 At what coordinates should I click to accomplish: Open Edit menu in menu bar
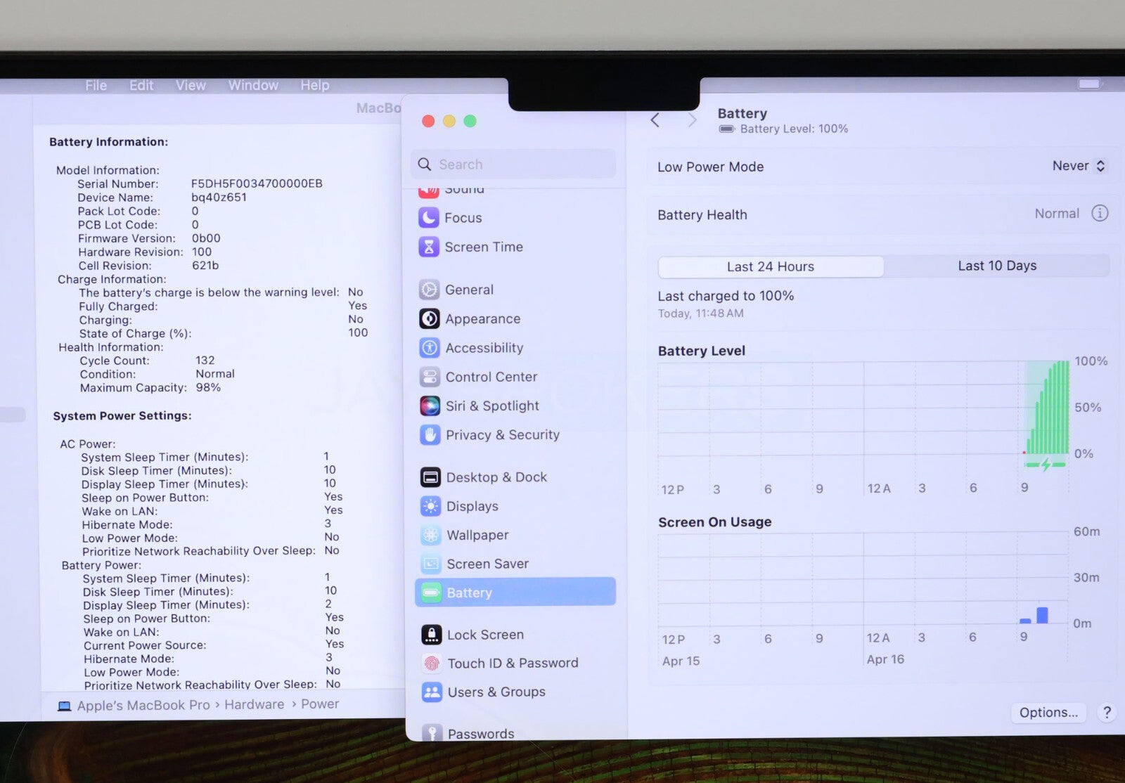141,85
